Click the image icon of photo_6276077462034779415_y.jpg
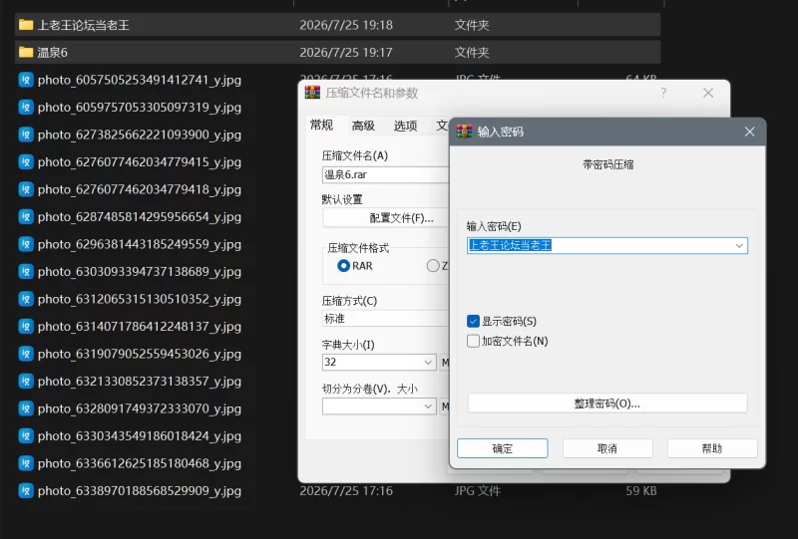Viewport: 798px width, 539px height. pos(26,162)
